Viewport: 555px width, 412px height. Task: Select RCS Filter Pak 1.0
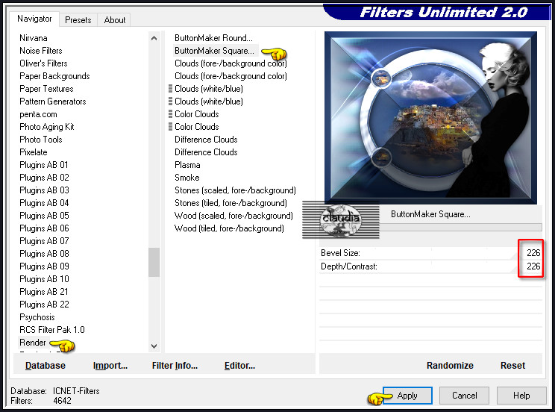[x=52, y=330]
